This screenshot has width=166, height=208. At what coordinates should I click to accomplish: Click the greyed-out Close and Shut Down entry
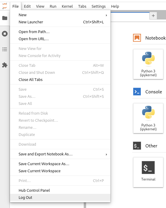point(60,73)
